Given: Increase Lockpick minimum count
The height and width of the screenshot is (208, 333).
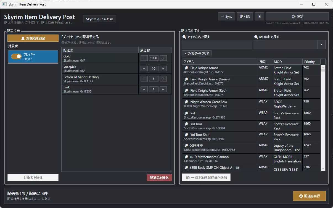Looking at the screenshot, I should pos(163,69).
